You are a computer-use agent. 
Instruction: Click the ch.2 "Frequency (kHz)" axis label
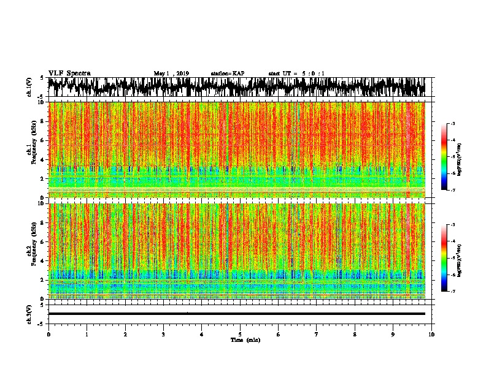pyautogui.click(x=34, y=244)
